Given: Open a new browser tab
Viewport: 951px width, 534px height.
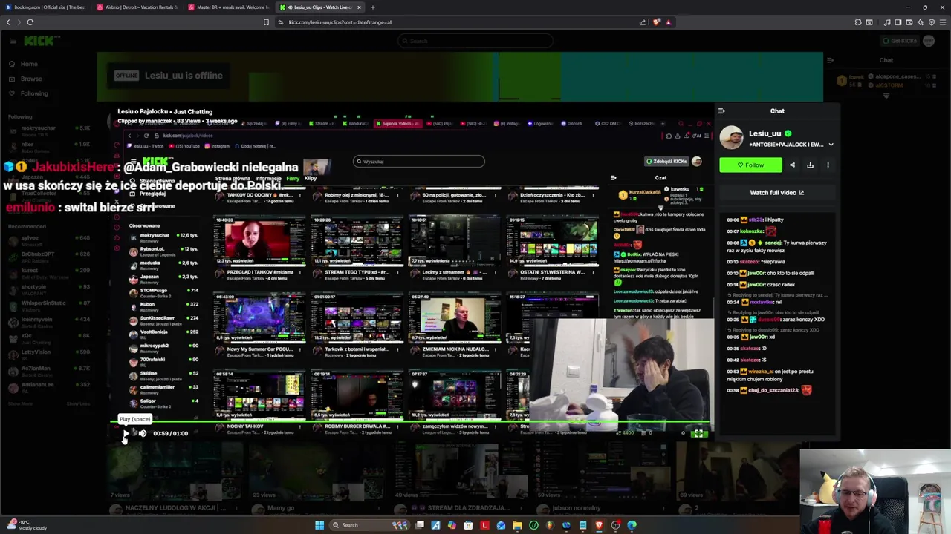Looking at the screenshot, I should 373,7.
